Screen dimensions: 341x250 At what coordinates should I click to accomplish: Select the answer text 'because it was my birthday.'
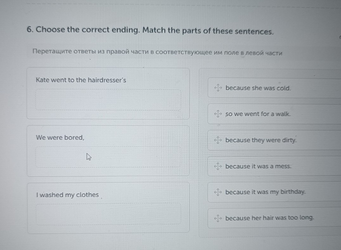[266, 192]
